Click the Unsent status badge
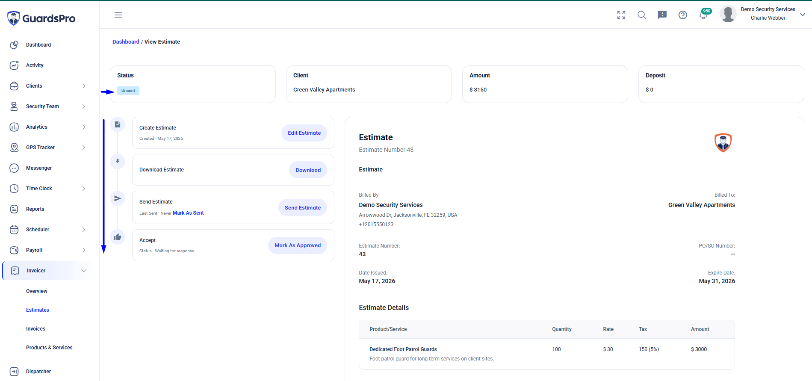The height and width of the screenshot is (381, 812). (128, 91)
